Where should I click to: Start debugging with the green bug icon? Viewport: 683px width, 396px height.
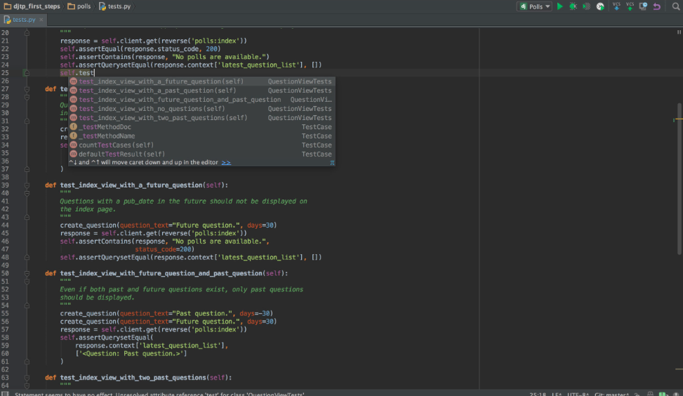(x=573, y=6)
